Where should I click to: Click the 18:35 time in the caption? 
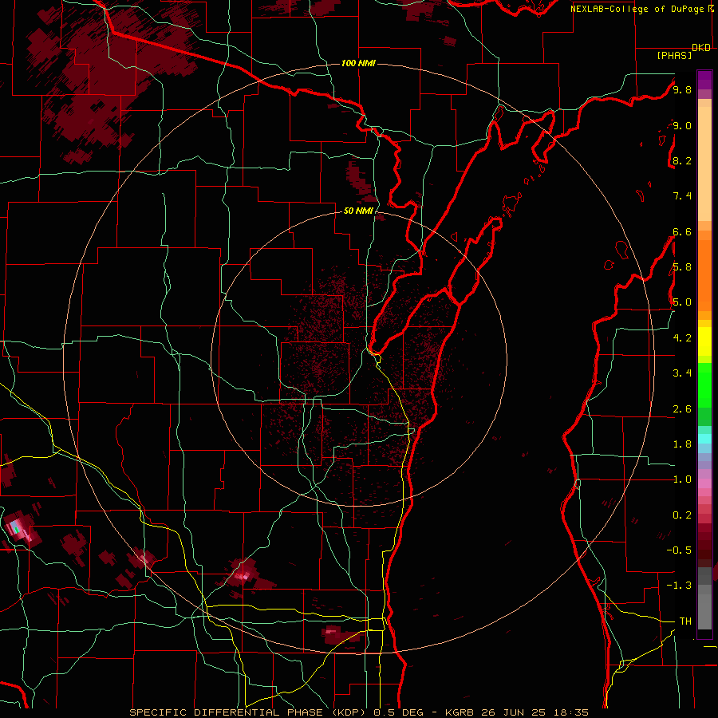[571, 712]
